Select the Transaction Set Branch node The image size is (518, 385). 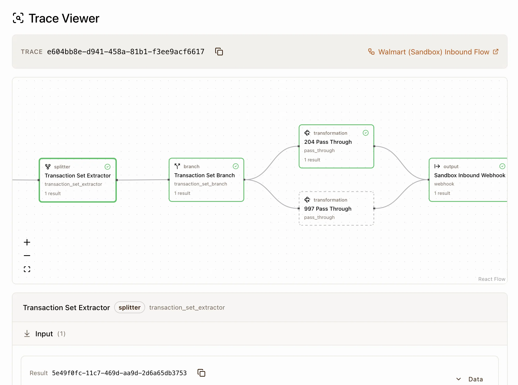pos(206,180)
